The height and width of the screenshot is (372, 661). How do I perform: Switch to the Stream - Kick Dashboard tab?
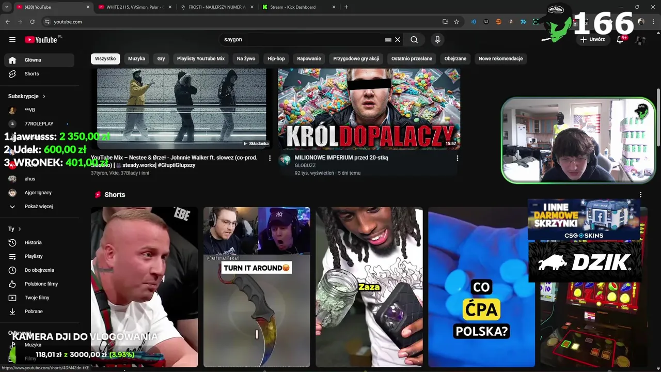(x=298, y=7)
